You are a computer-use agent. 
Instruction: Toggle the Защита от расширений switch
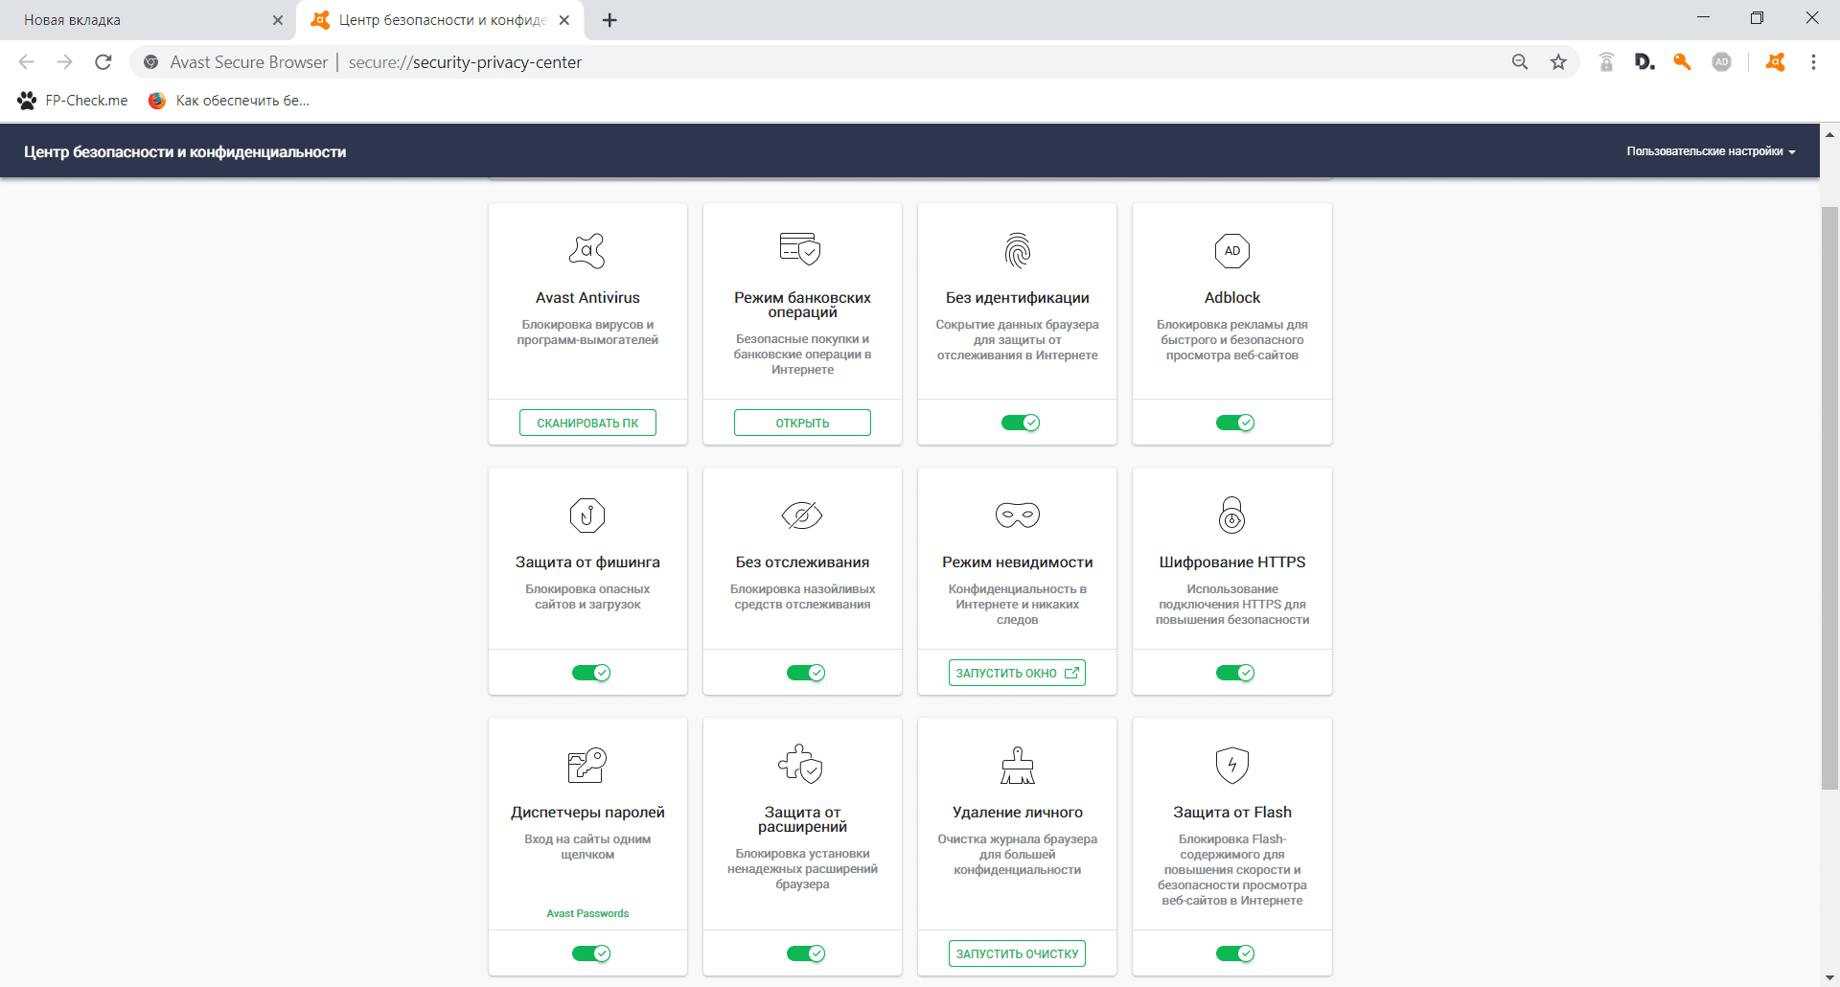[x=806, y=953]
